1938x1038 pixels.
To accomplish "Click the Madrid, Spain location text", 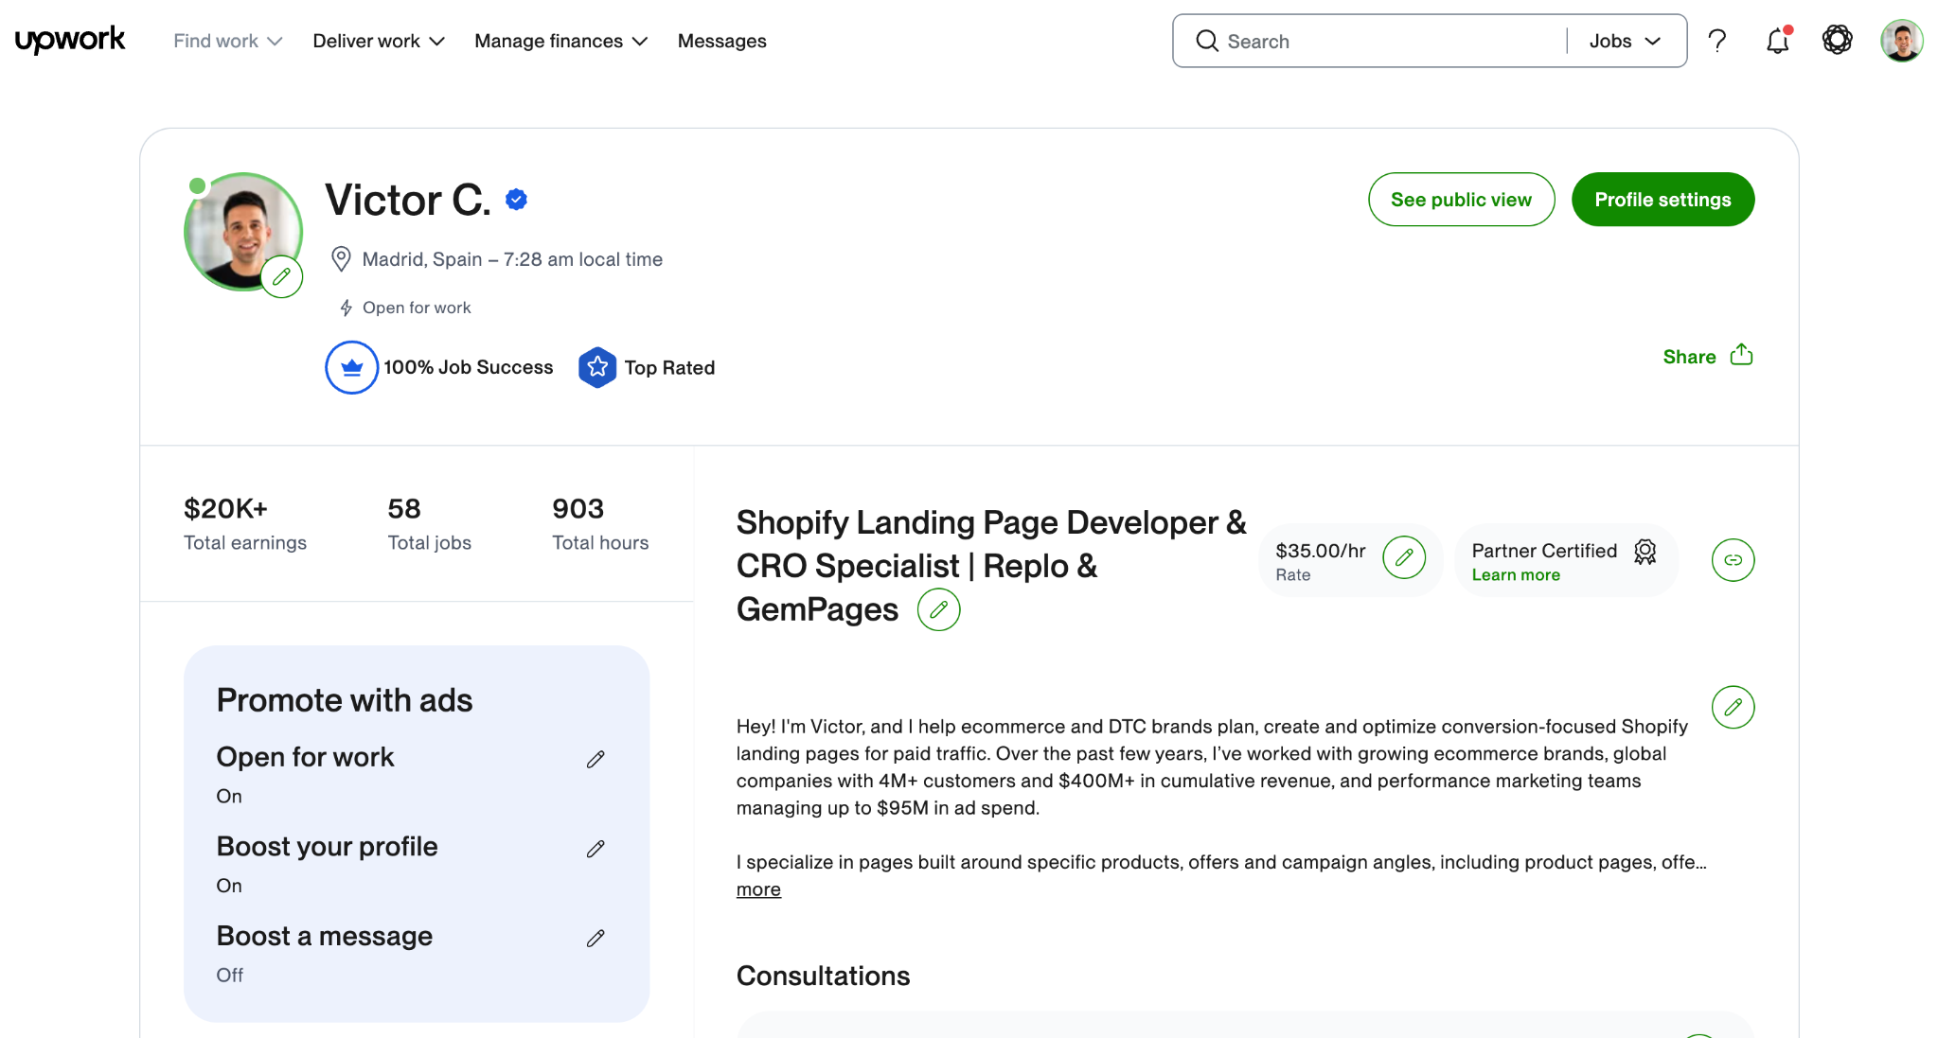I will [x=422, y=259].
